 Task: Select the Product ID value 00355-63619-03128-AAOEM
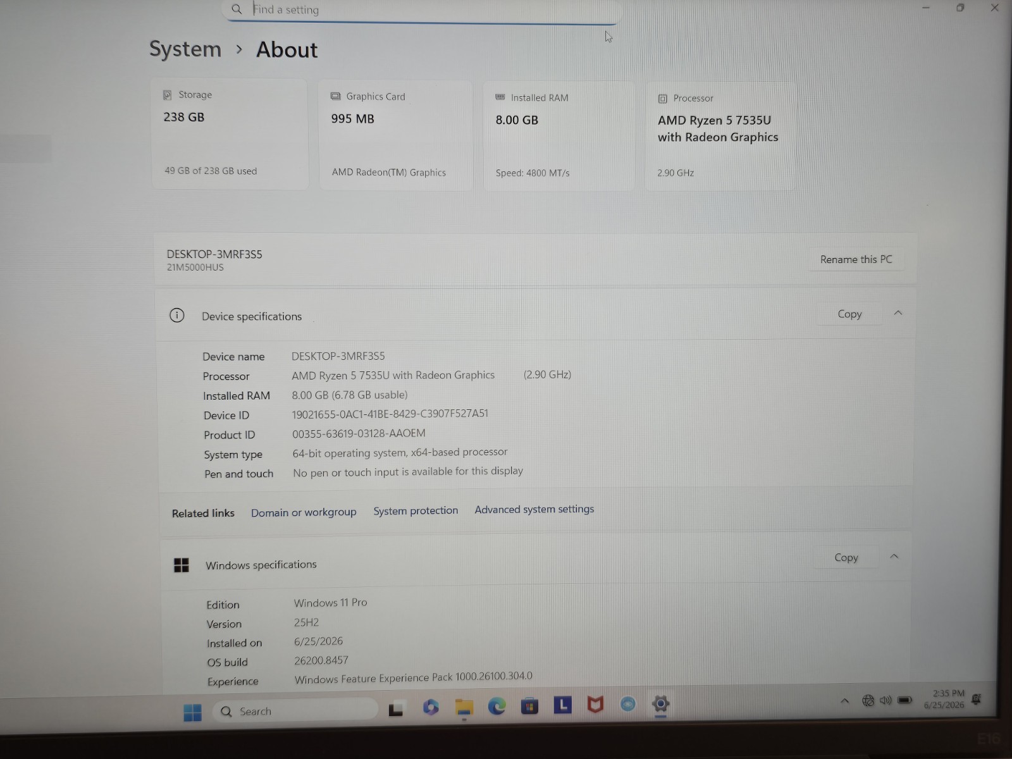click(x=359, y=434)
